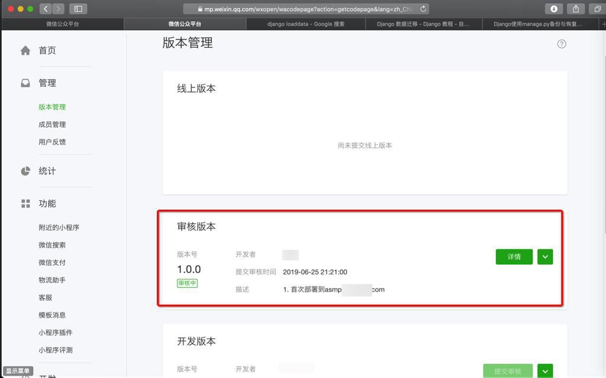Open the help question mark icon

(x=562, y=44)
